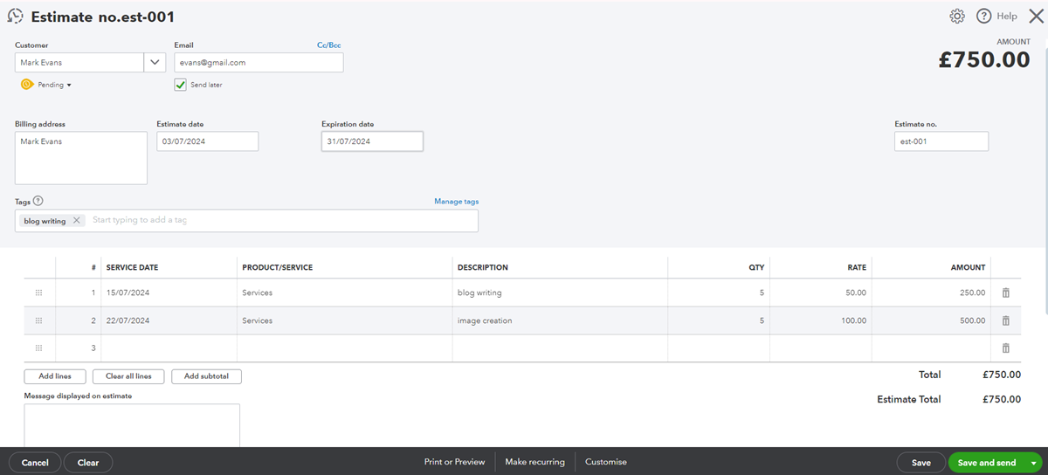
Task: Expand the Customer dropdown arrow
Action: pyautogui.click(x=155, y=62)
